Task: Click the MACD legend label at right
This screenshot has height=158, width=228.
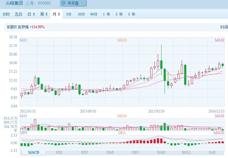Action: [219, 133]
